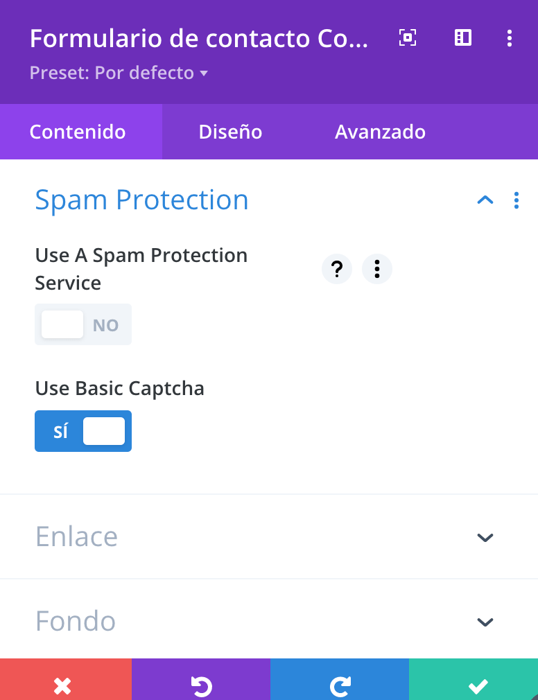Expand the Enlace section
538x700 pixels.
[x=269, y=536]
